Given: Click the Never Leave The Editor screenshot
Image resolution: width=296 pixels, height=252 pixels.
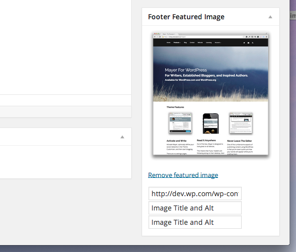Looking at the screenshot, I should pos(241,123).
